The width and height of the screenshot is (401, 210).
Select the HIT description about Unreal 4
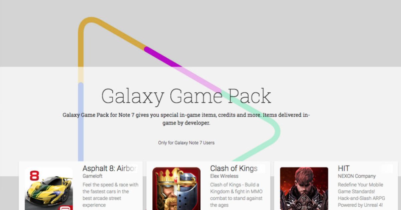(361, 195)
